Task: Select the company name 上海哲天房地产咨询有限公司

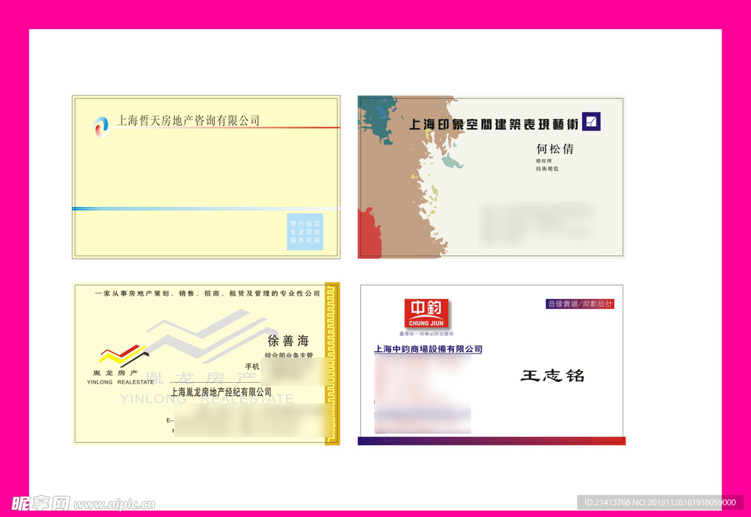Action: [x=188, y=120]
